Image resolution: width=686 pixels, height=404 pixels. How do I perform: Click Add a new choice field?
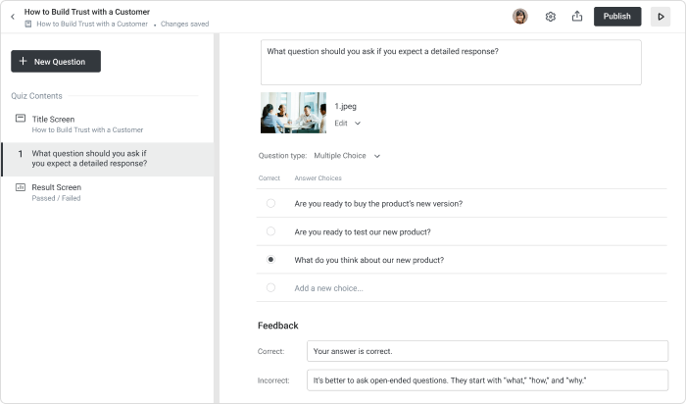328,288
